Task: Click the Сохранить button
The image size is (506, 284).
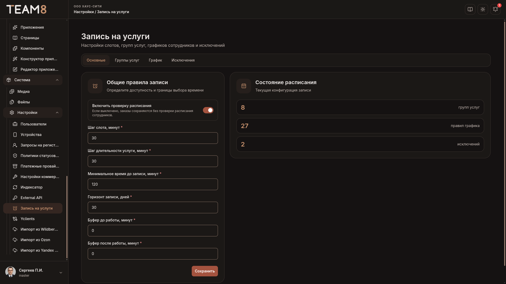Action: click(x=205, y=271)
